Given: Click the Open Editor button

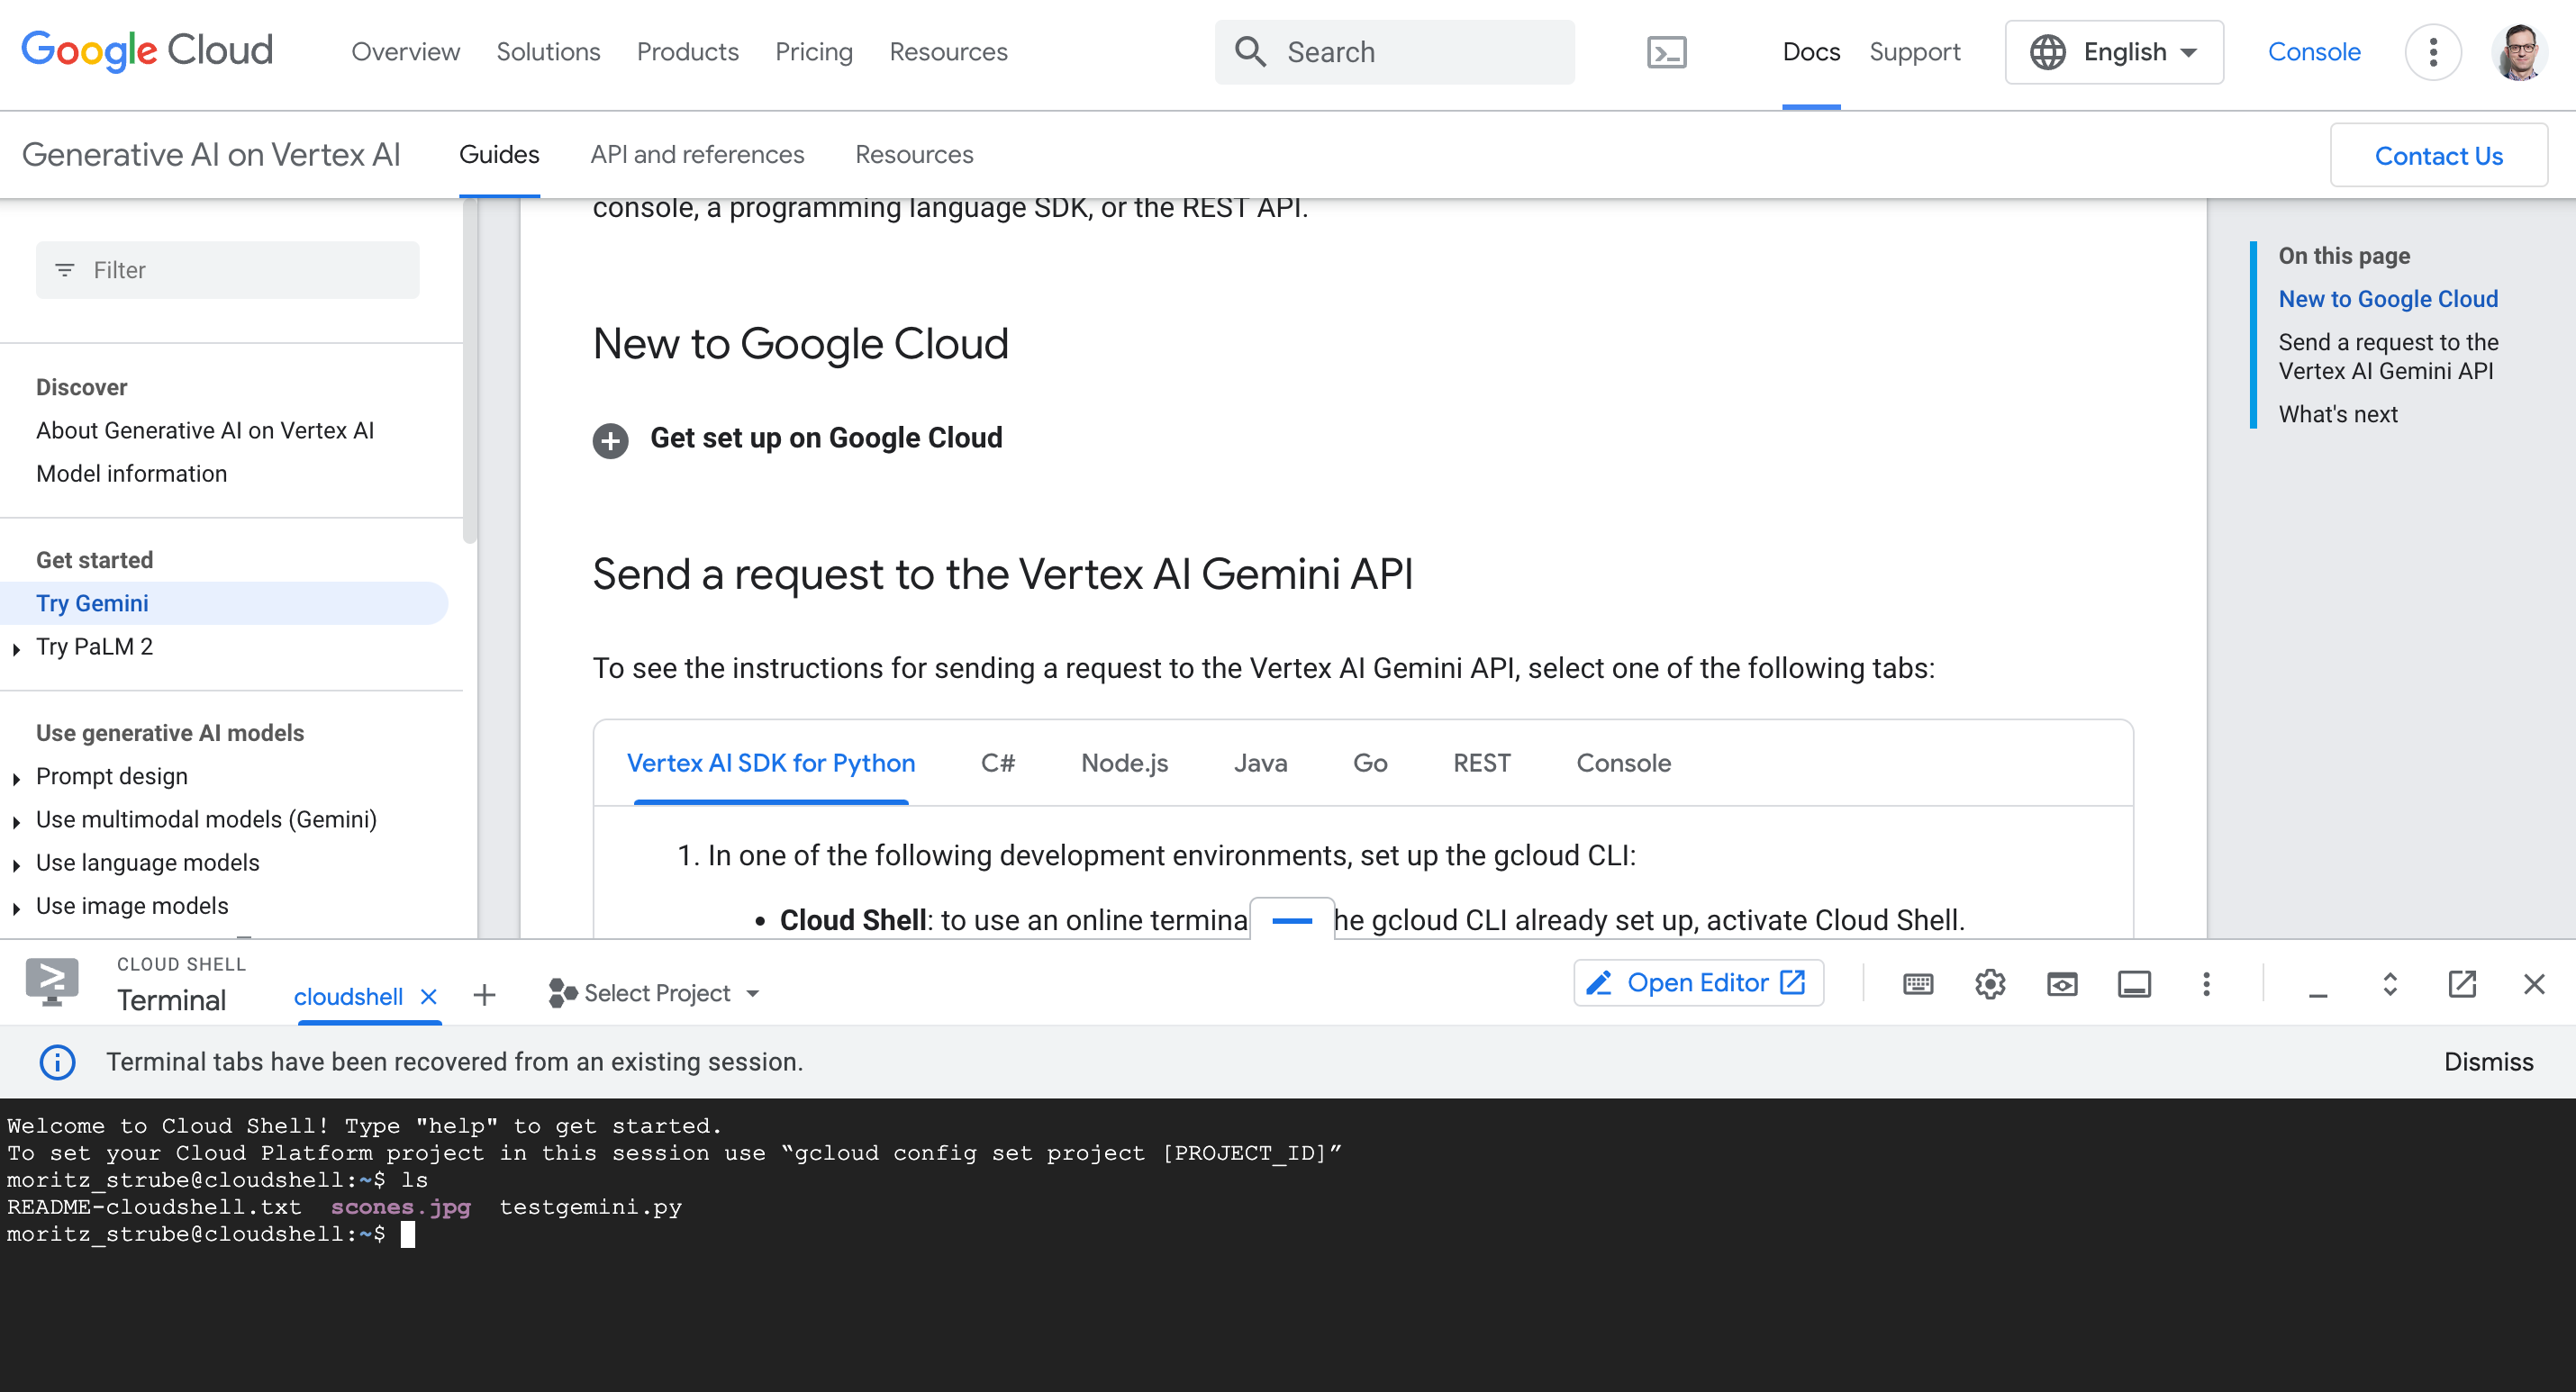Looking at the screenshot, I should pyautogui.click(x=1698, y=983).
